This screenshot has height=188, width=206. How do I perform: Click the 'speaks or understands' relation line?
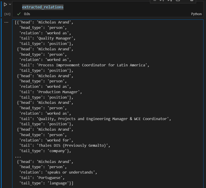(58, 172)
